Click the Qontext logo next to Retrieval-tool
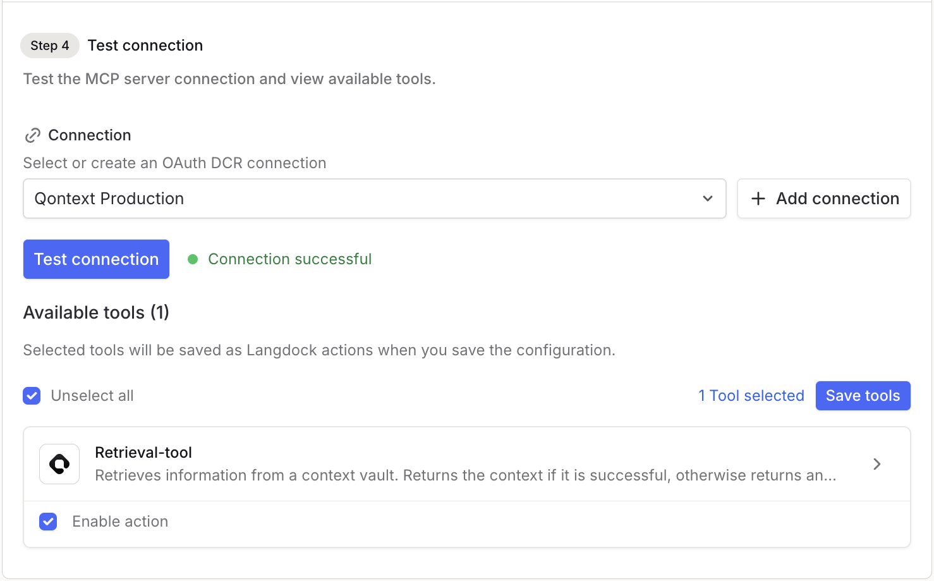Image resolution: width=934 pixels, height=581 pixels. (x=59, y=463)
